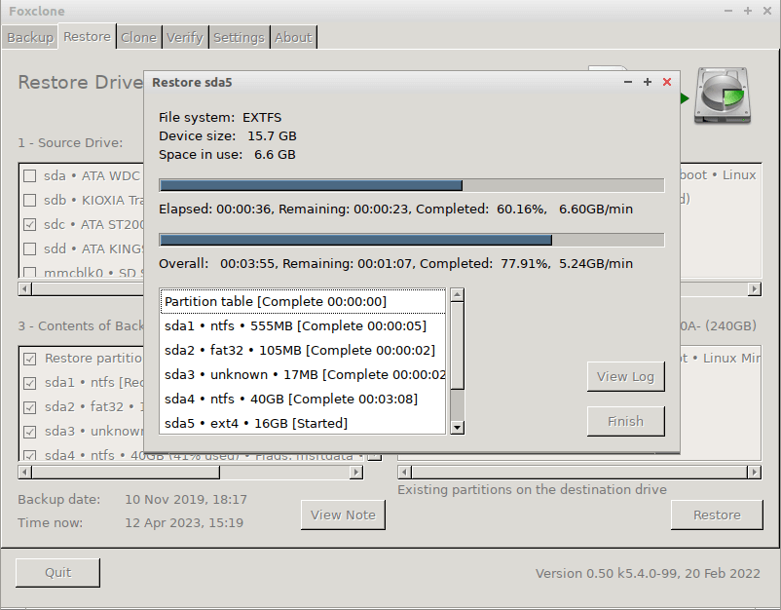Toggle the sda source drive checkbox
Image resolution: width=781 pixels, height=610 pixels.
[x=30, y=175]
